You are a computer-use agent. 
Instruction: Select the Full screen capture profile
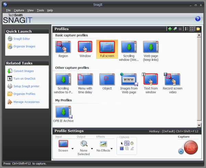(x=107, y=49)
